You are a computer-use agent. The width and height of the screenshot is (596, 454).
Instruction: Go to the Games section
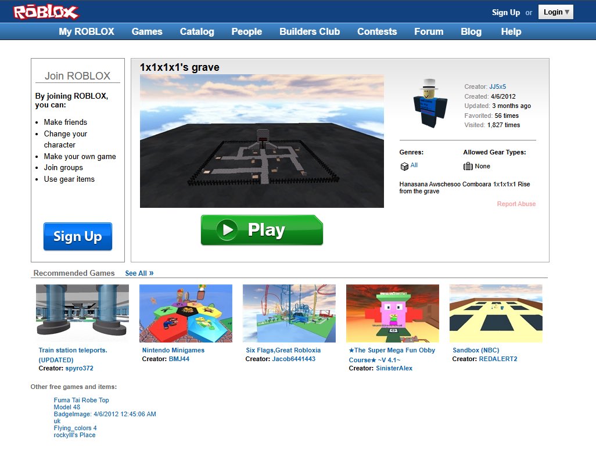147,31
